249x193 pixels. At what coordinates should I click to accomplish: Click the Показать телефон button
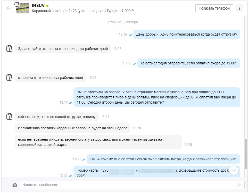pos(214,8)
